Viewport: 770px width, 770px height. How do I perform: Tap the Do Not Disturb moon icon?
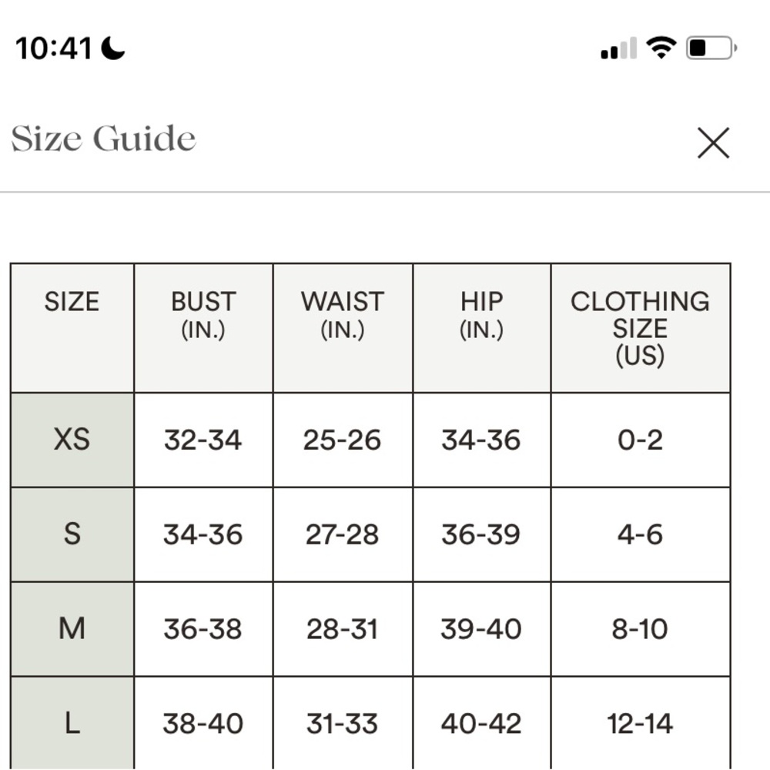tap(113, 48)
